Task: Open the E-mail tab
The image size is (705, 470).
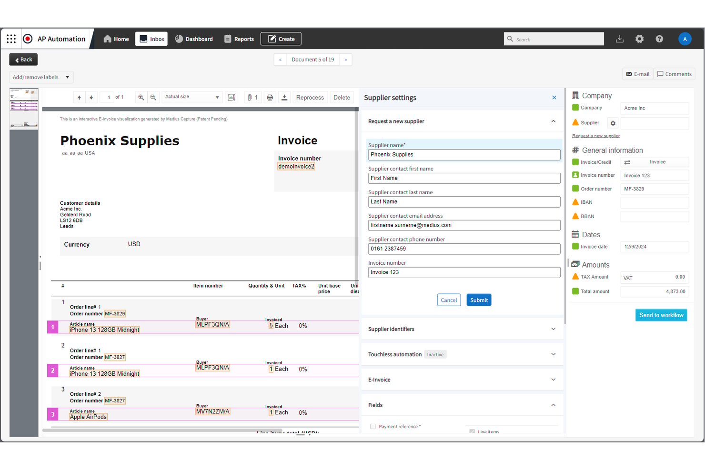Action: pos(638,74)
